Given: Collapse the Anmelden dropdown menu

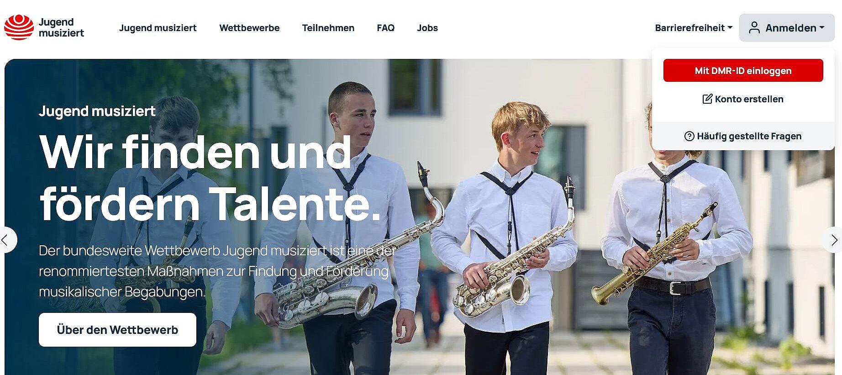Looking at the screenshot, I should tap(787, 28).
